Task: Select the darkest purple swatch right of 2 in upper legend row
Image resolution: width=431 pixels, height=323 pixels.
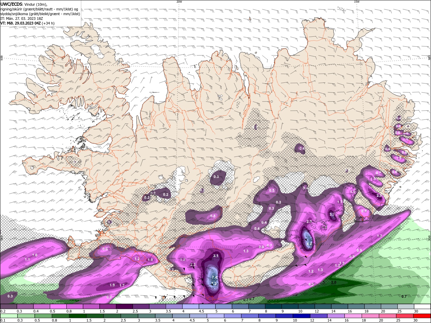Action: pyautogui.click(x=124, y=307)
